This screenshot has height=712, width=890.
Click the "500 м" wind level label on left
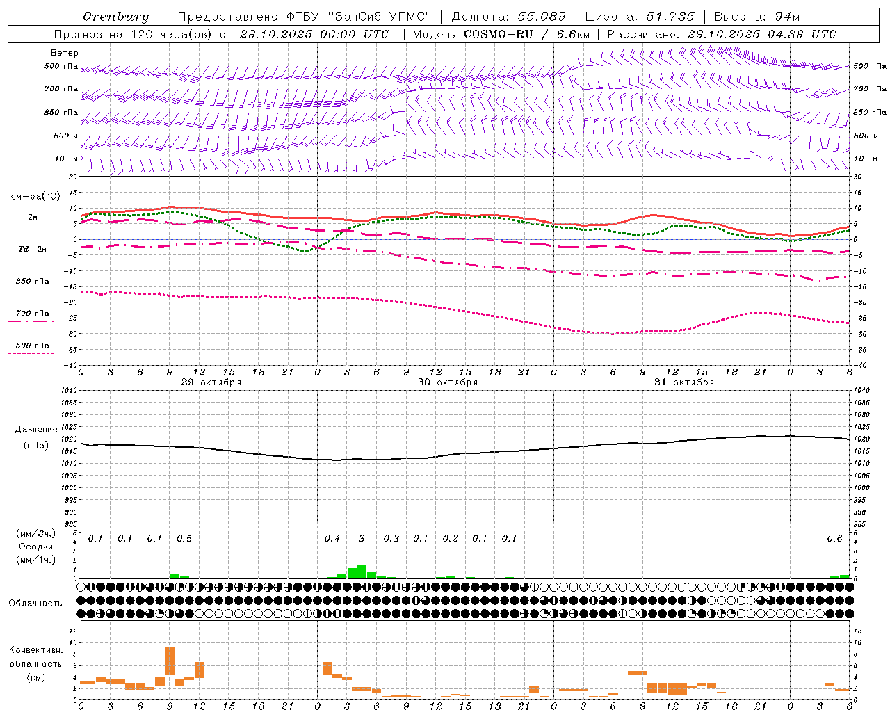(66, 136)
